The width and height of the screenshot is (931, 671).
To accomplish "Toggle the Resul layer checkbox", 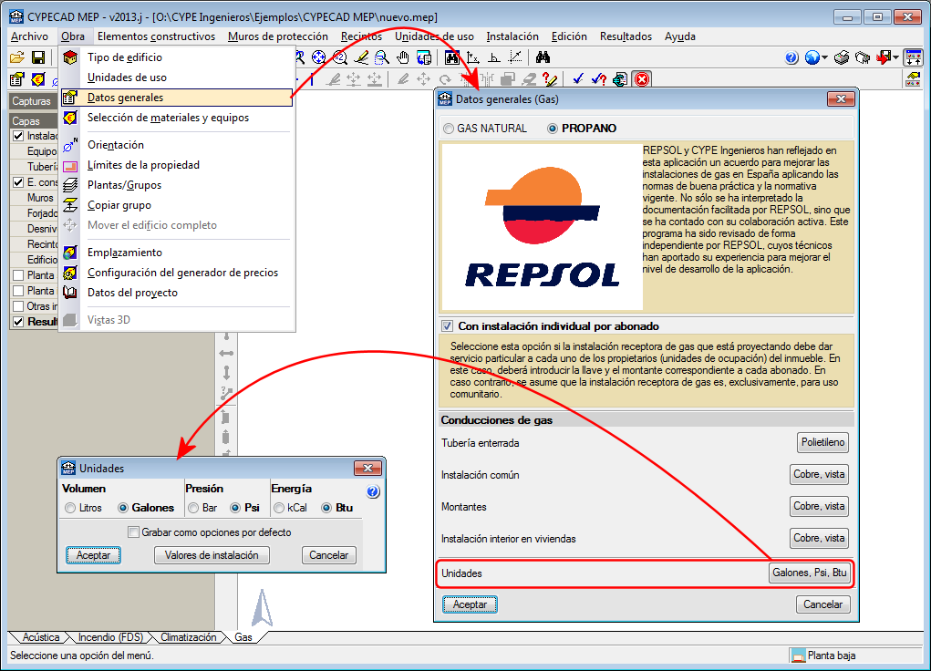I will click(18, 322).
